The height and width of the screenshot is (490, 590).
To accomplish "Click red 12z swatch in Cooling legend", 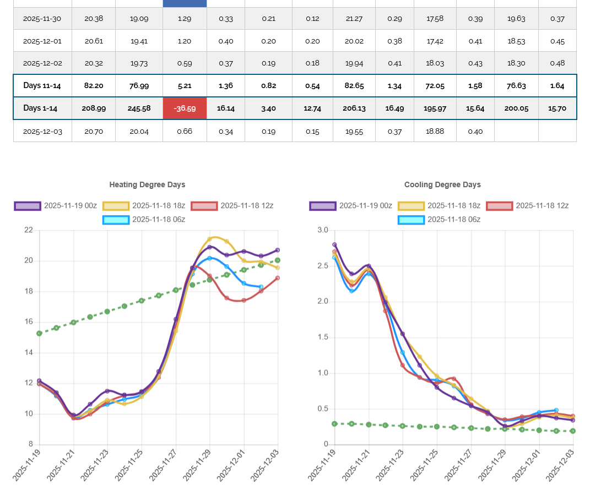I will coord(499,206).
